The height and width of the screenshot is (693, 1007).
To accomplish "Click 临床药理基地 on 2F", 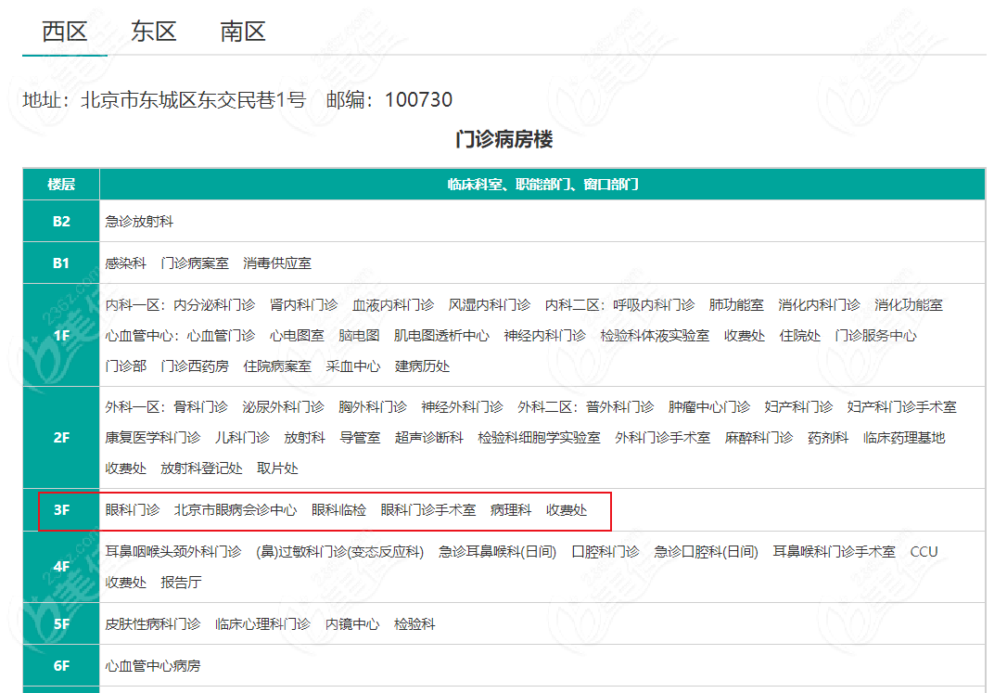I will 904,438.
